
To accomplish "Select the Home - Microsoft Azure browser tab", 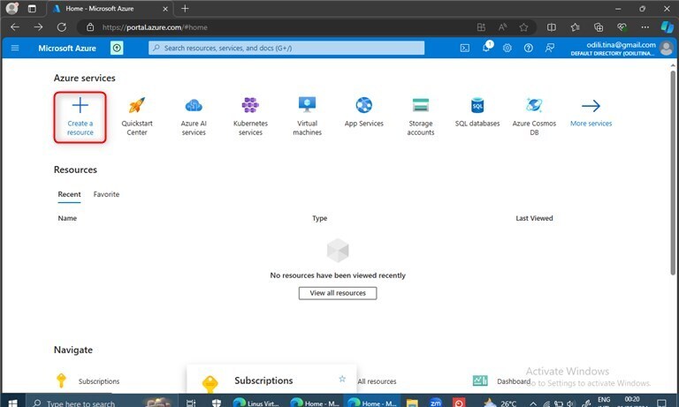I will coord(108,9).
